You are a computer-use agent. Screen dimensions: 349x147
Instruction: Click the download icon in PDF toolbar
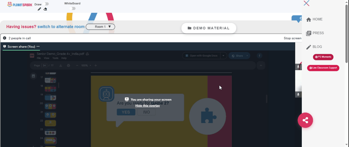(x=61, y=65)
